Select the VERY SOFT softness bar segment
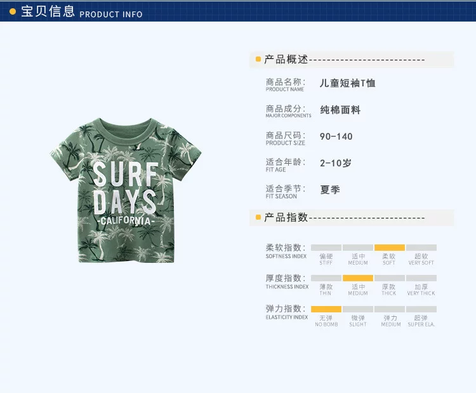This screenshot has width=476, height=393. (421, 248)
